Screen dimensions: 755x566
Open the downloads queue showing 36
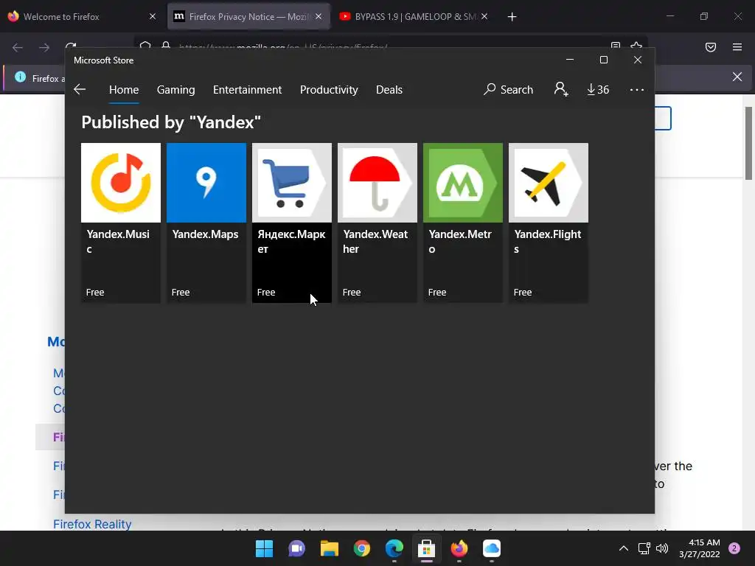(x=598, y=89)
